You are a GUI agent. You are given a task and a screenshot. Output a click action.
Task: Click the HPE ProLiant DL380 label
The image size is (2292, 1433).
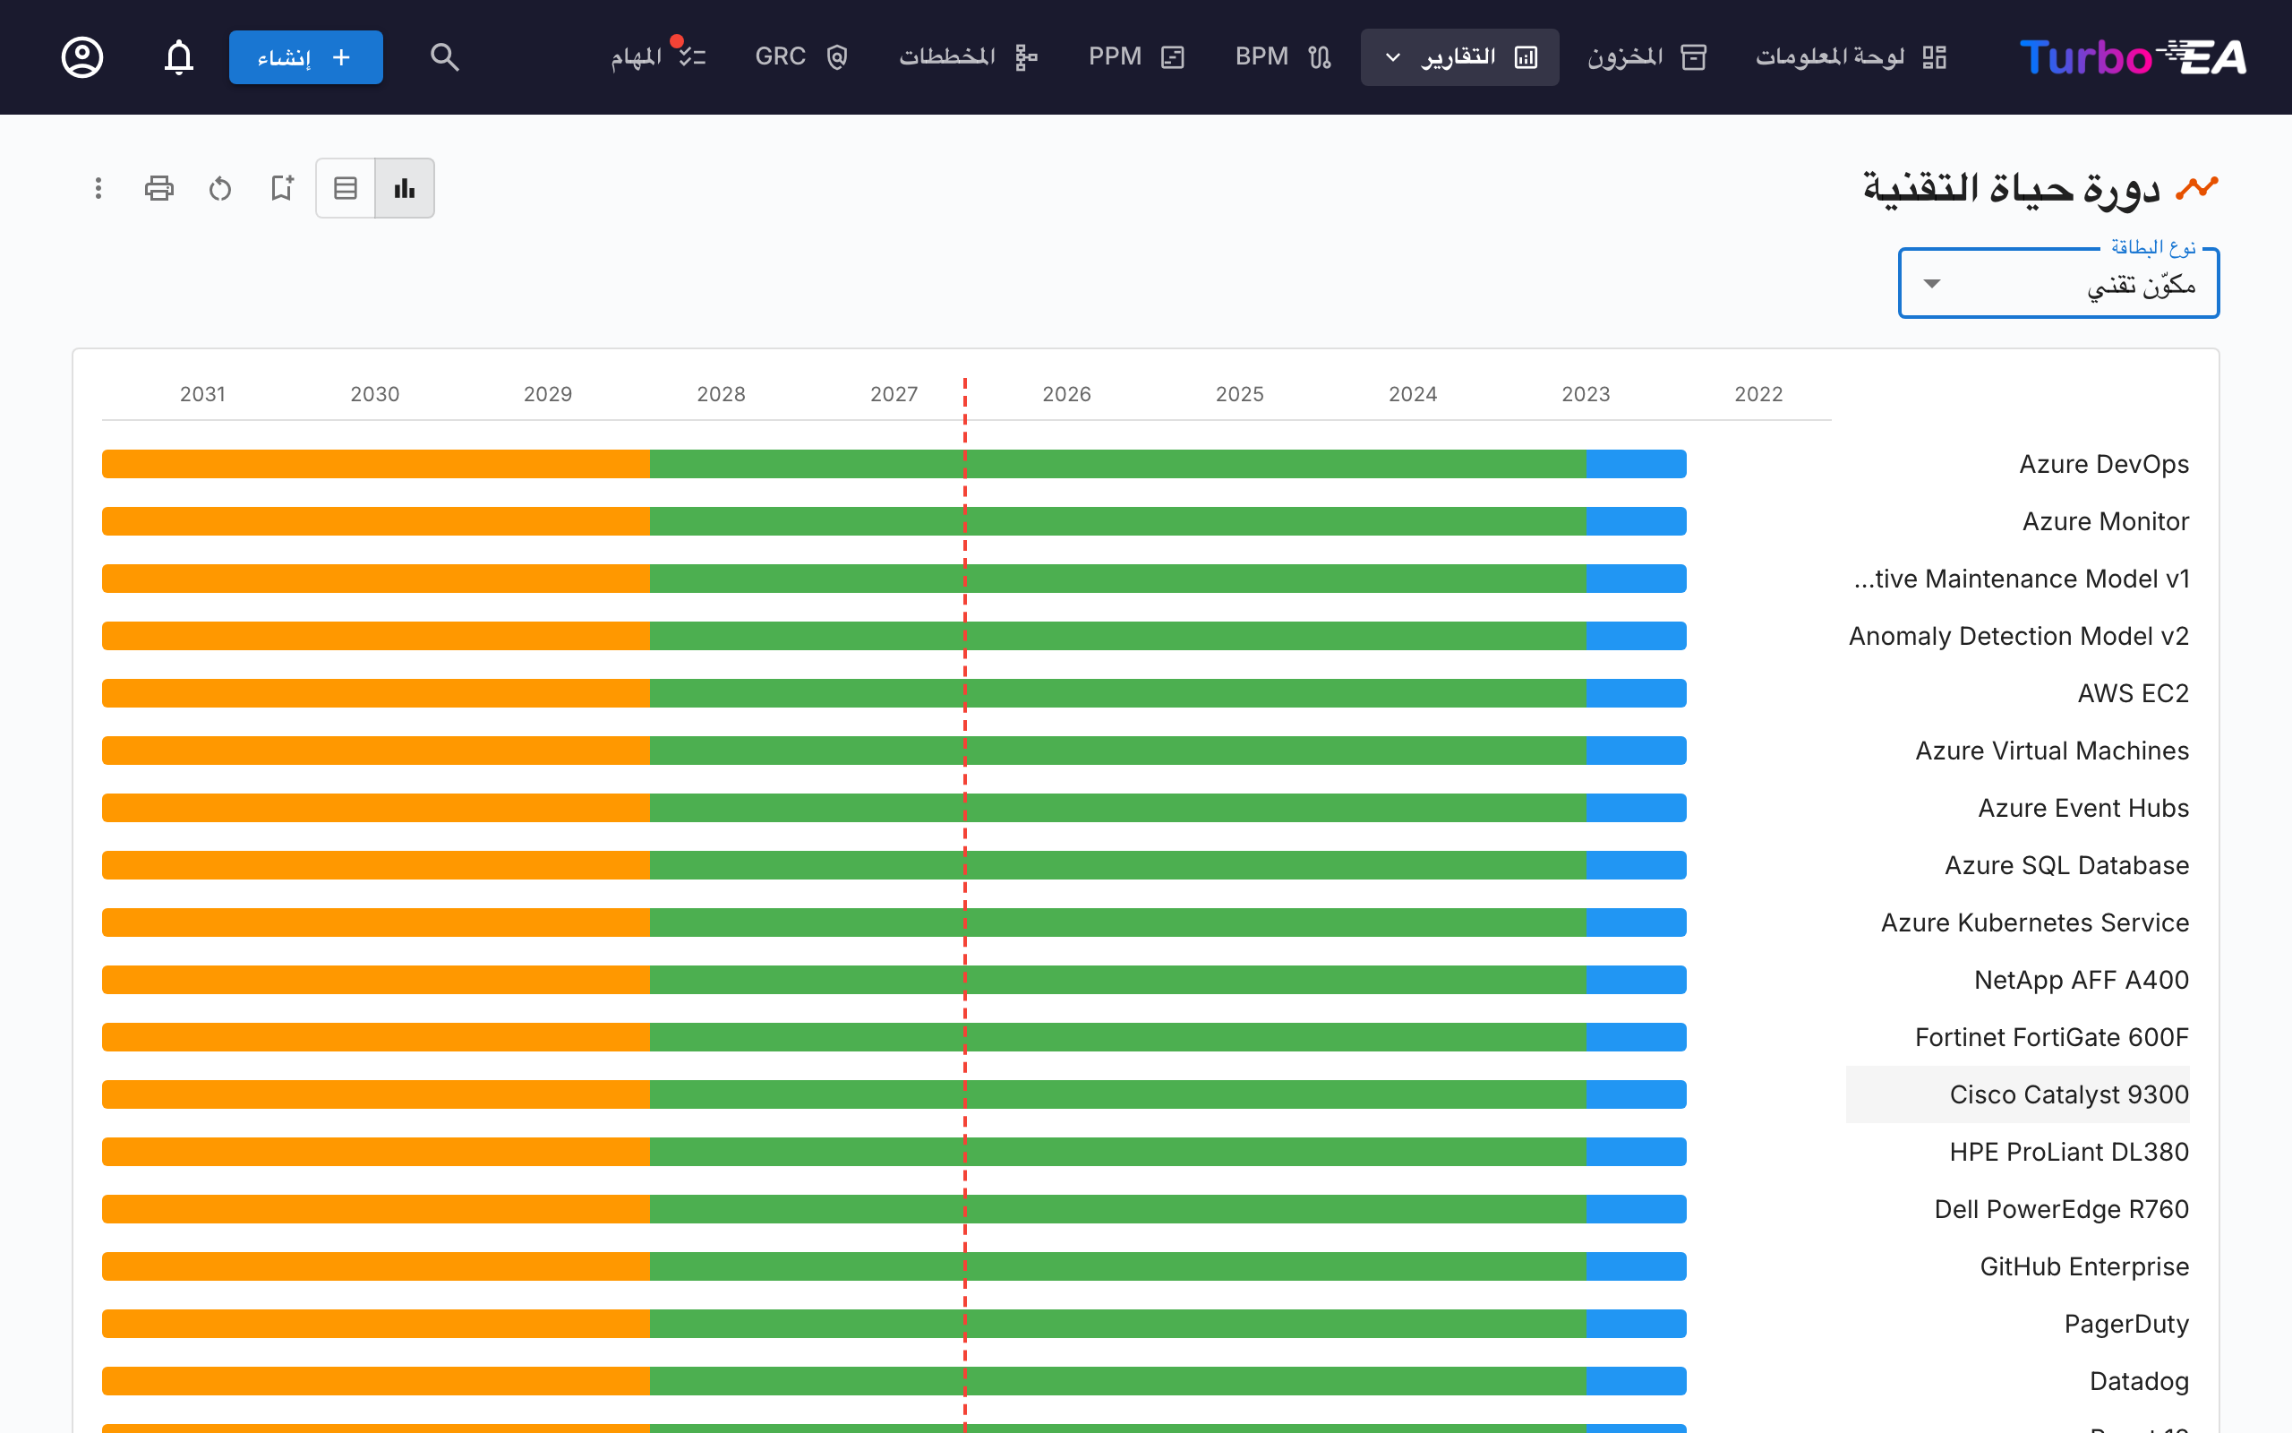(x=2069, y=1153)
